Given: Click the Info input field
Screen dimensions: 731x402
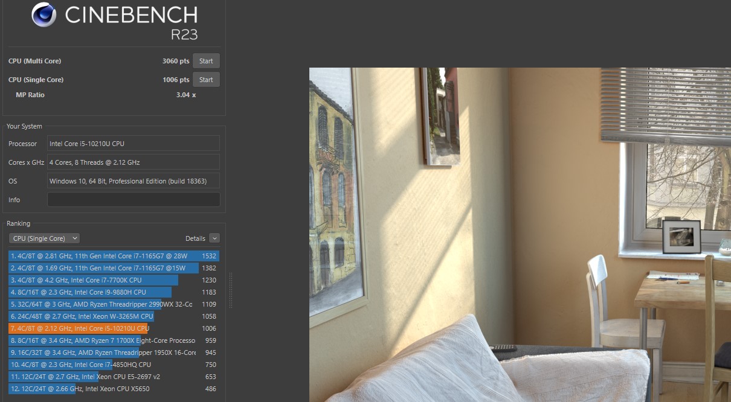Looking at the screenshot, I should click(x=134, y=200).
